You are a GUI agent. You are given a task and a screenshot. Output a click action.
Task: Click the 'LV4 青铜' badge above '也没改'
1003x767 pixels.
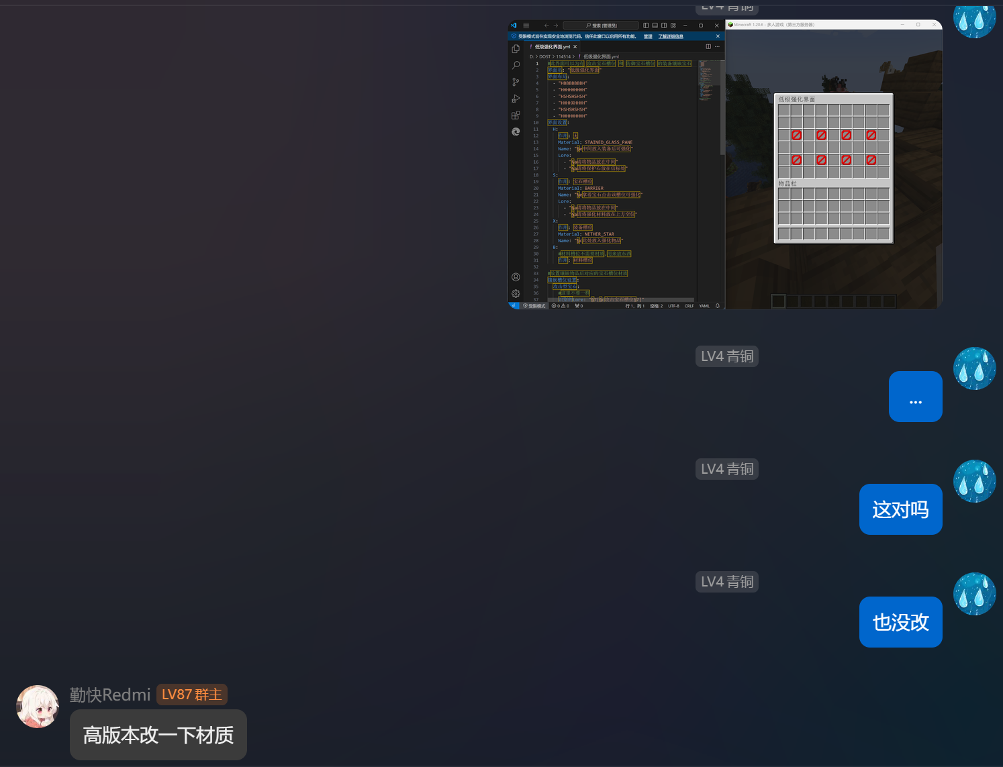pos(727,582)
